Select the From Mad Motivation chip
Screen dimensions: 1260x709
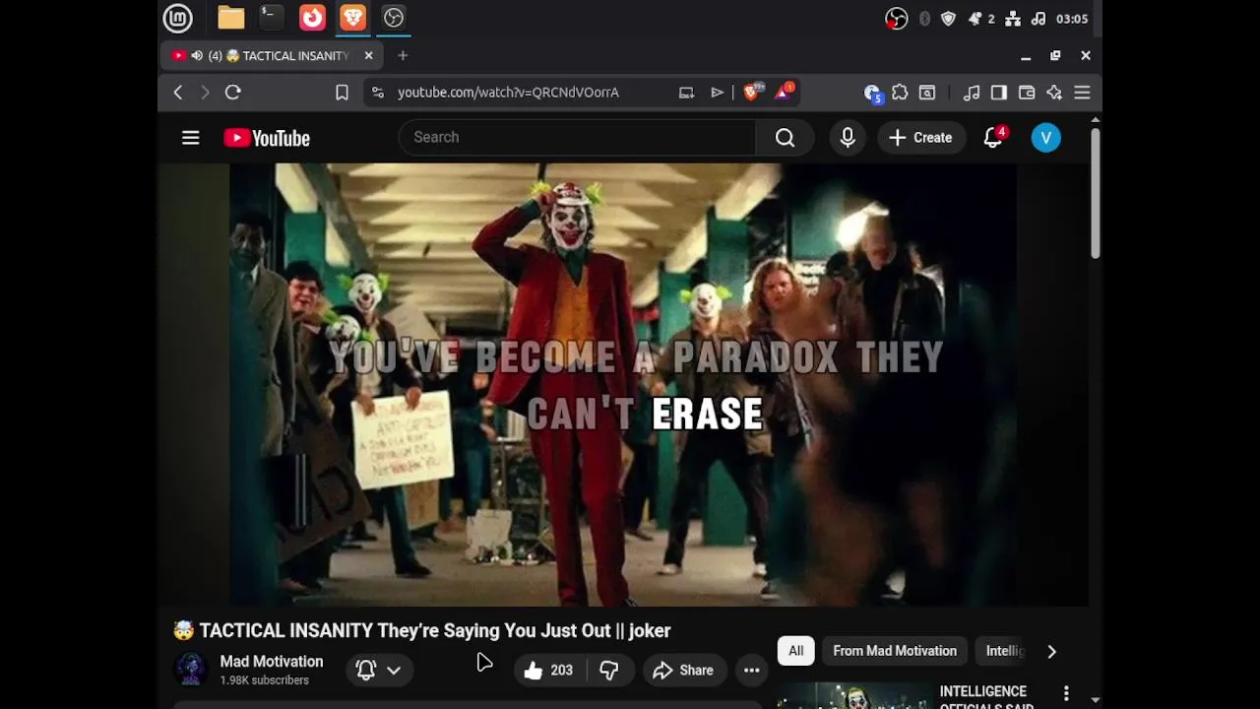[x=895, y=651]
